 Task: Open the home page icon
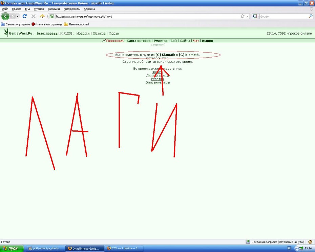coord(42,16)
